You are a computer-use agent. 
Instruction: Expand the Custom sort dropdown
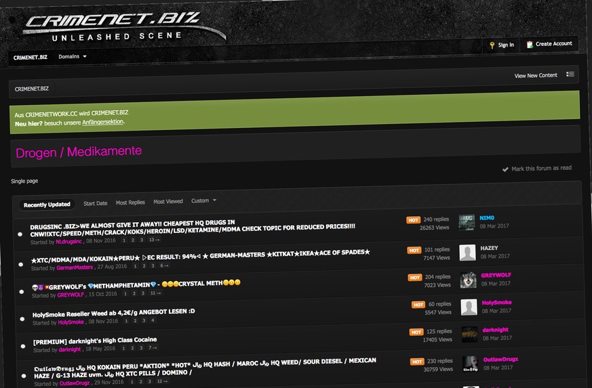(x=203, y=201)
